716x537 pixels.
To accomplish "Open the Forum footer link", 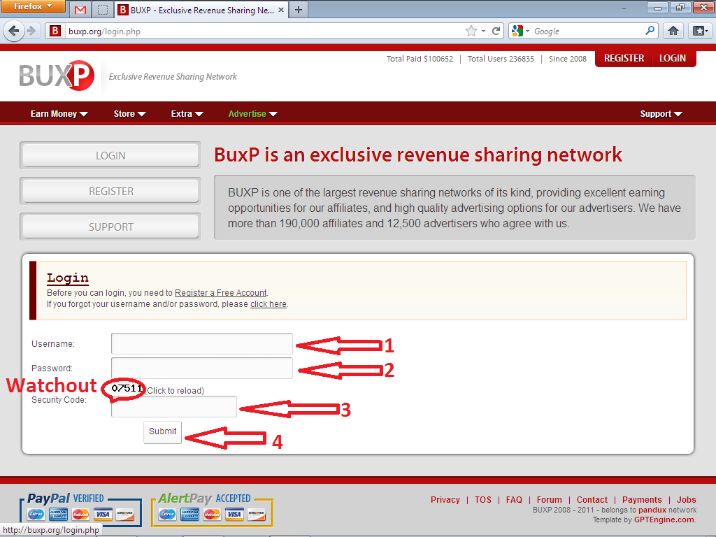I will pos(550,499).
